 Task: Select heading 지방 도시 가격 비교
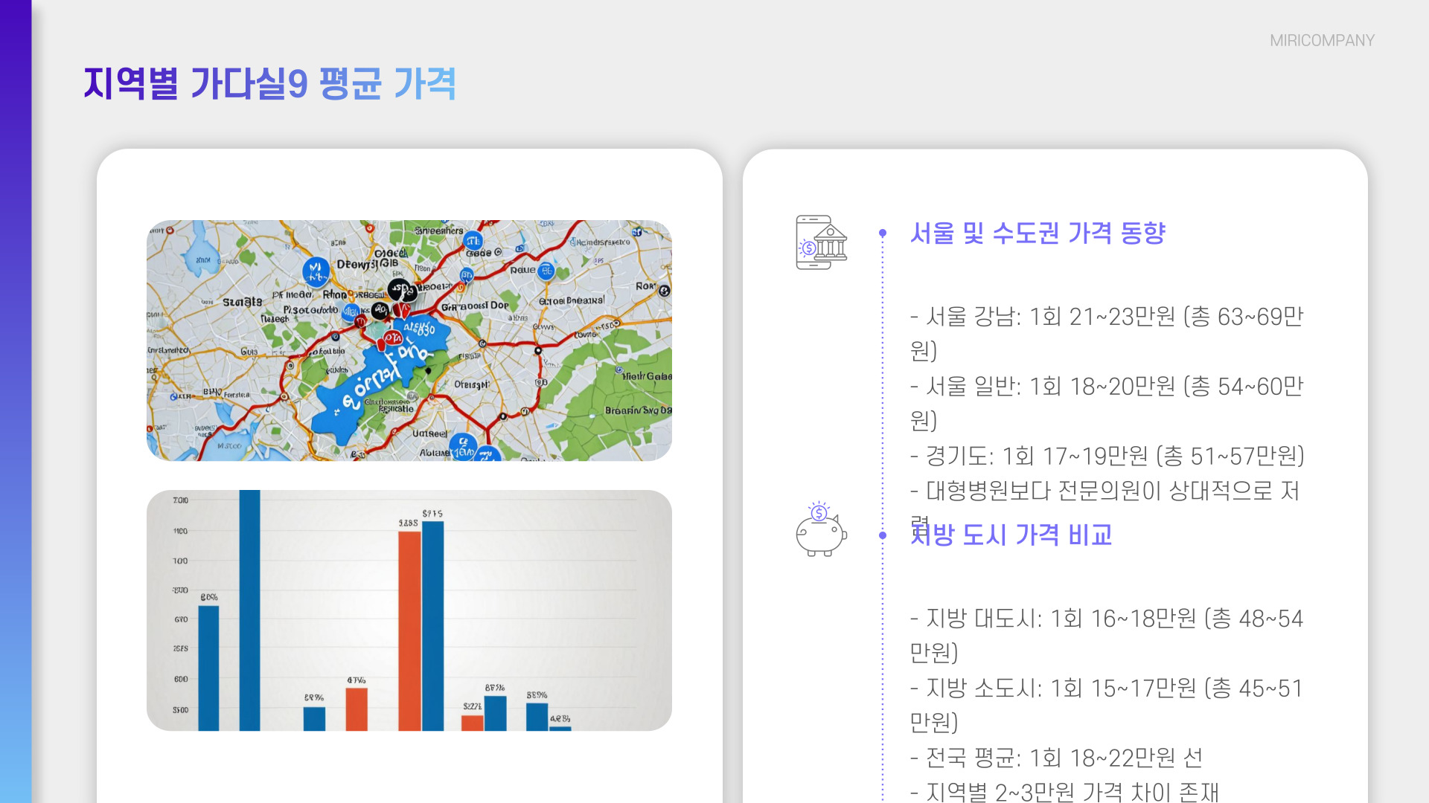click(1011, 535)
